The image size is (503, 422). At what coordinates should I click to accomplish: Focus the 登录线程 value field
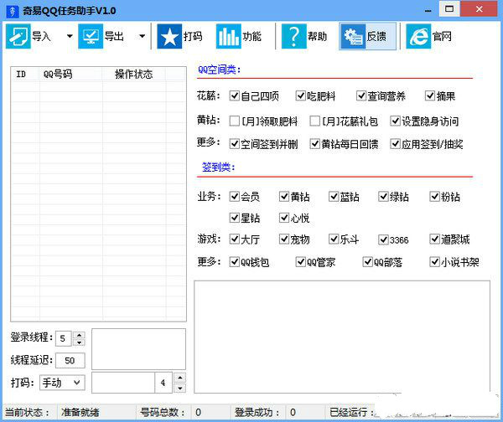[63, 339]
